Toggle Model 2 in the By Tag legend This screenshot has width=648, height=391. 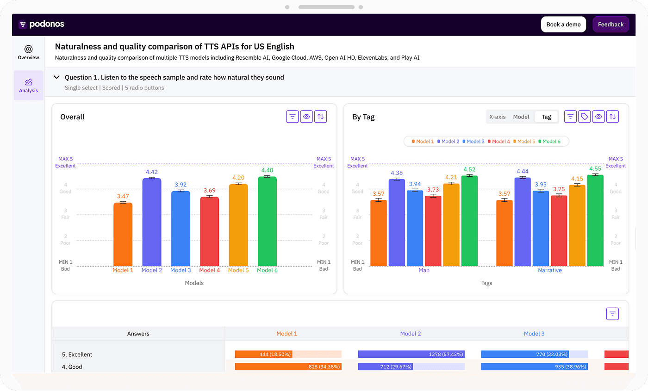pos(448,142)
